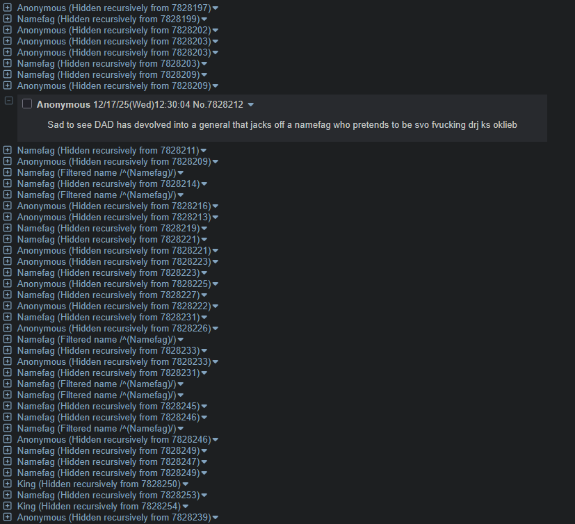Open menu arrow for King stub 7828250
The height and width of the screenshot is (524, 575).
tap(186, 484)
